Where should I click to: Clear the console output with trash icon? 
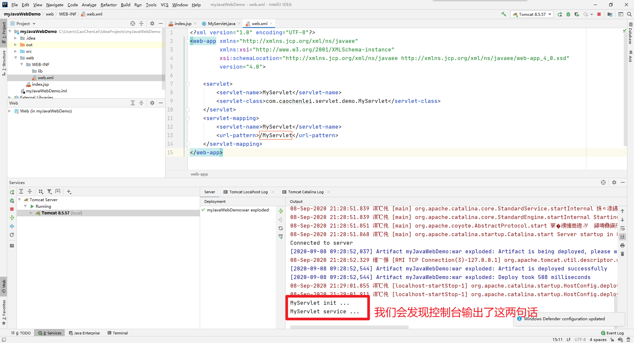click(622, 254)
